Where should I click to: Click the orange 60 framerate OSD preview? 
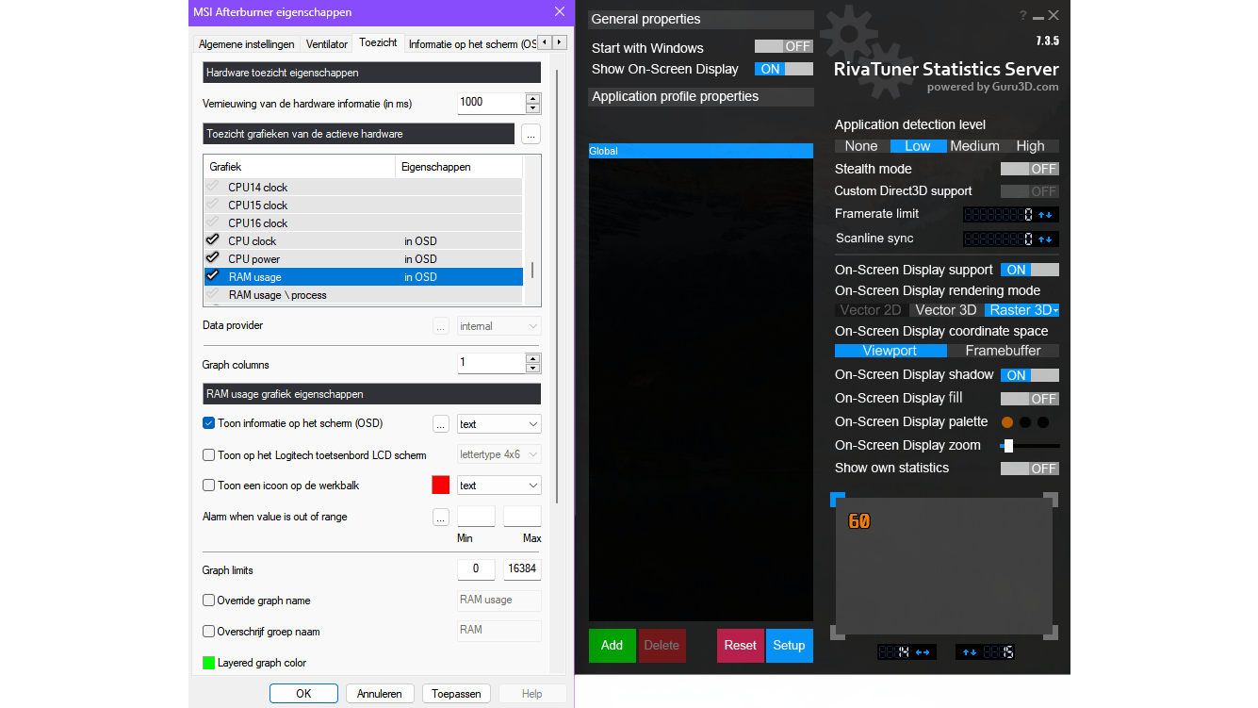pos(859,521)
